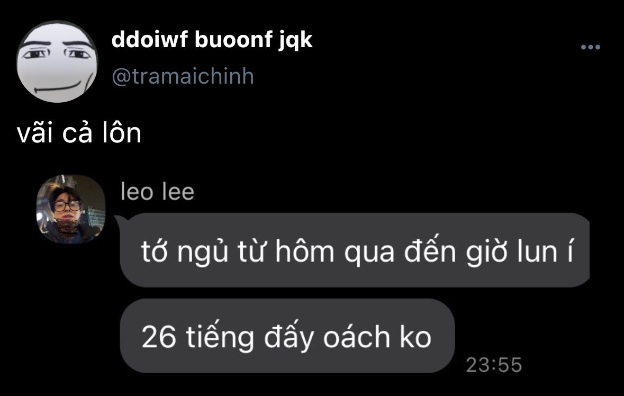This screenshot has width=624, height=396.
Task: Click the display name ddoiwf buoonf jqk
Action: [x=212, y=40]
